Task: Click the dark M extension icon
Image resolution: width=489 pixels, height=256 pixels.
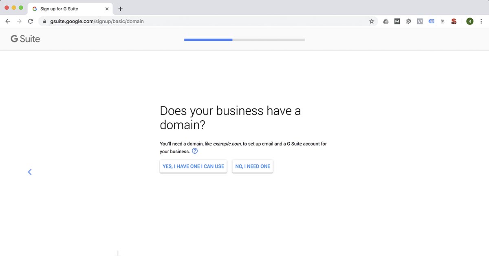Action: (397, 21)
